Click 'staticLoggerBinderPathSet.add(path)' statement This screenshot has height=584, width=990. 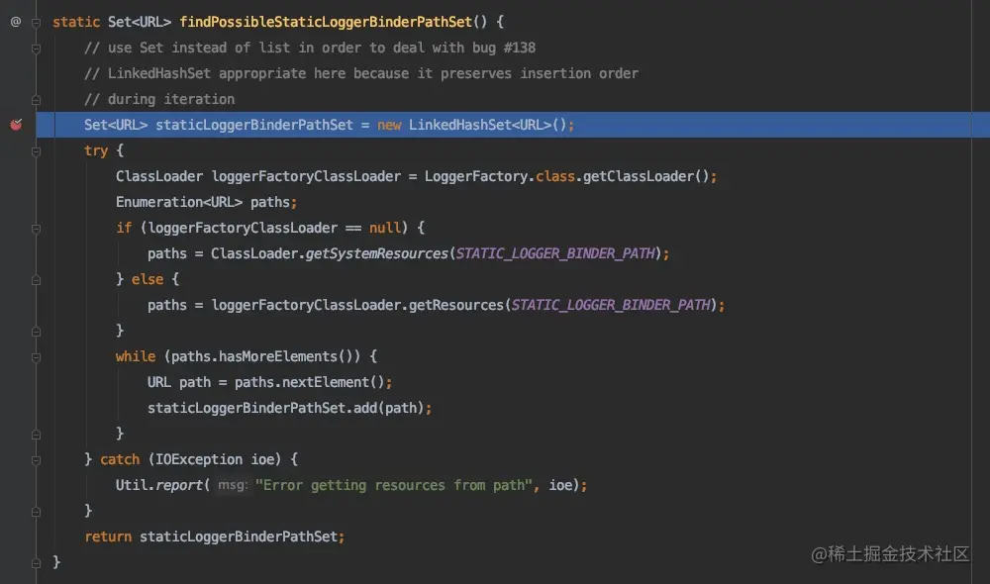pyautogui.click(x=289, y=408)
